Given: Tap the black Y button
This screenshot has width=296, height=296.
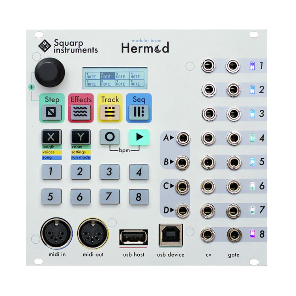Looking at the screenshot, I should (81, 137).
